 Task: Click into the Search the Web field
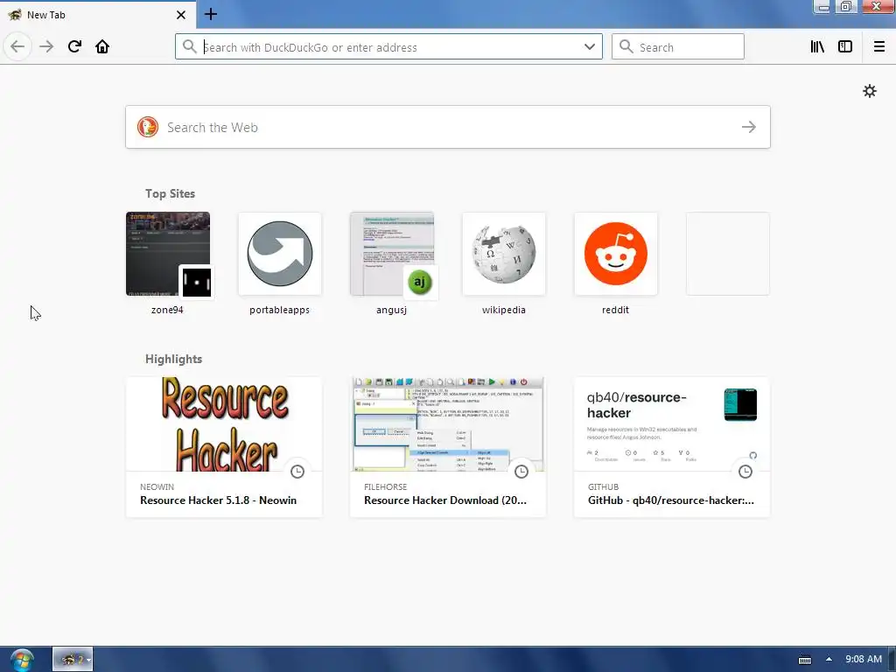(447, 127)
